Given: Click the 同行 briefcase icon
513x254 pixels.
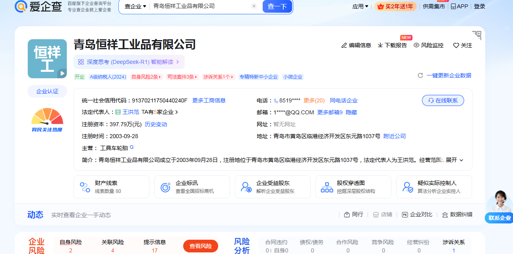Looking at the screenshot, I should tap(347, 215).
